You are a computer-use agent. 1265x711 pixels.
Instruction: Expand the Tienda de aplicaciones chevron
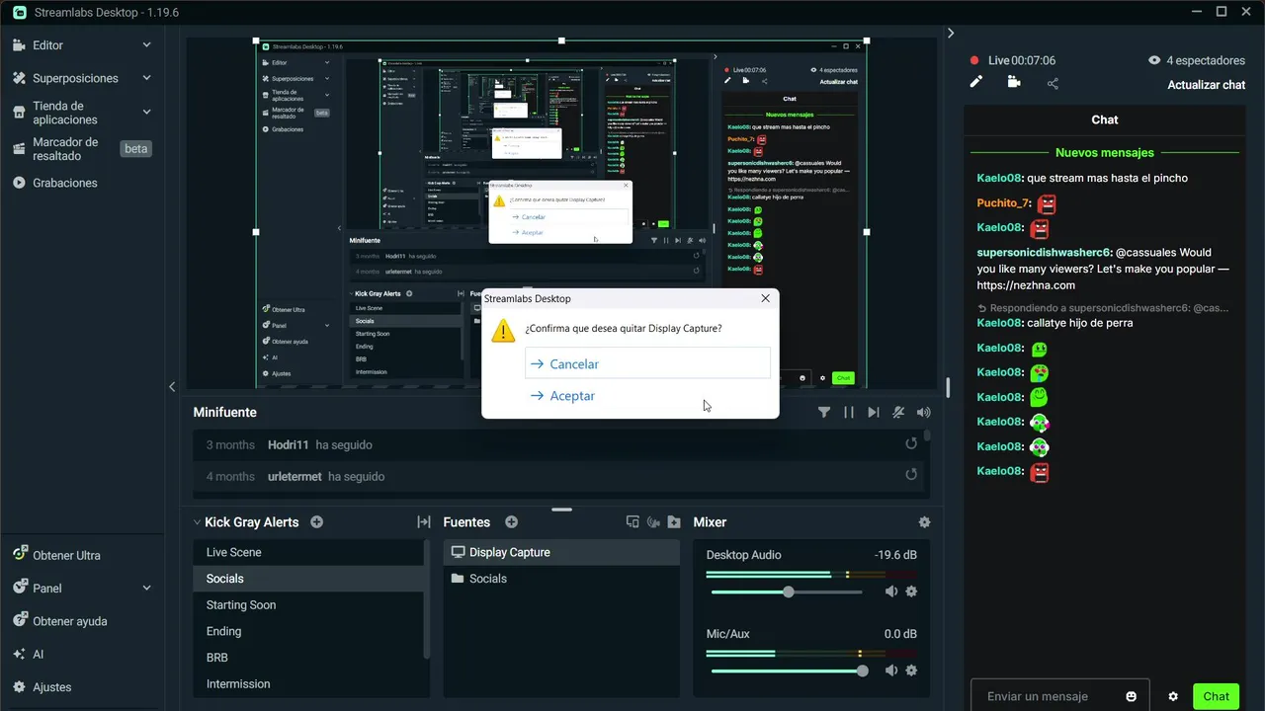pyautogui.click(x=146, y=113)
